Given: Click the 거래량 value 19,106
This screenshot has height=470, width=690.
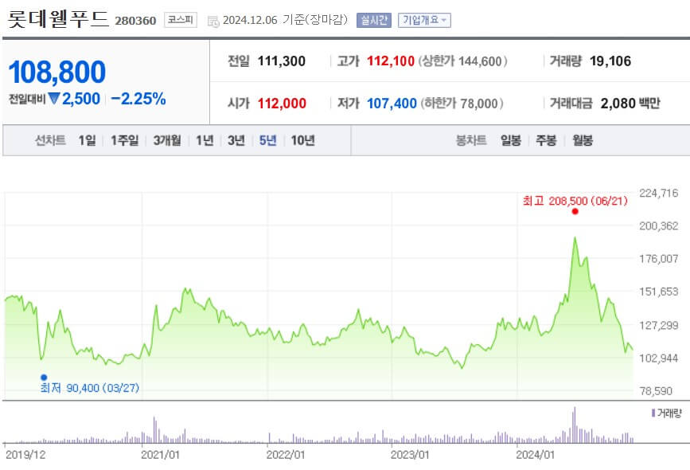Looking at the screenshot, I should (610, 61).
